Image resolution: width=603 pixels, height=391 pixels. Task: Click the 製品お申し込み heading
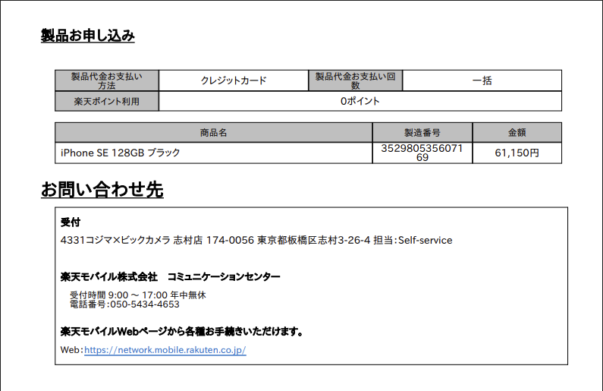(88, 36)
